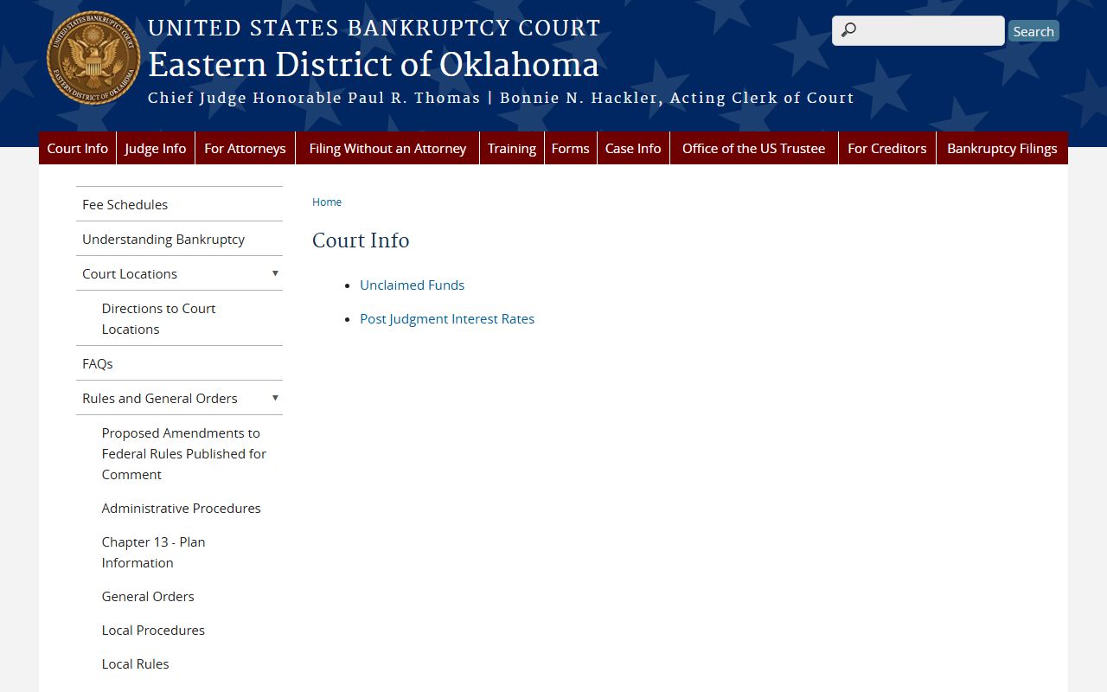This screenshot has height=692, width=1107.
Task: Open Rules and General Orders link
Action: click(160, 398)
